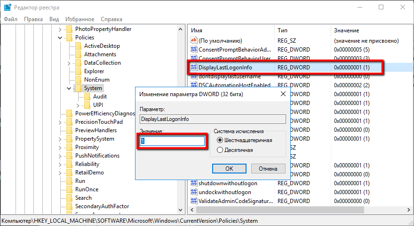The height and width of the screenshot is (226, 414).
Task: Open the Справка menu
Action: (111, 19)
